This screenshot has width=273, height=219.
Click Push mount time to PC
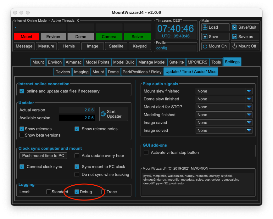click(43, 155)
